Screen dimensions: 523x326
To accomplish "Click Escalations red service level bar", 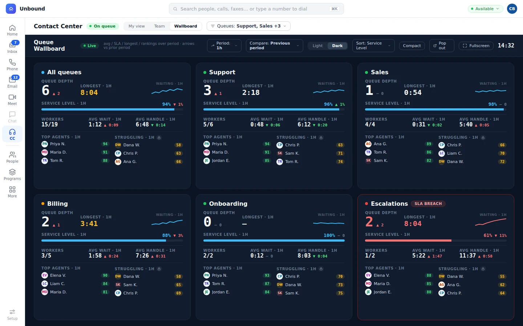I will (436, 240).
